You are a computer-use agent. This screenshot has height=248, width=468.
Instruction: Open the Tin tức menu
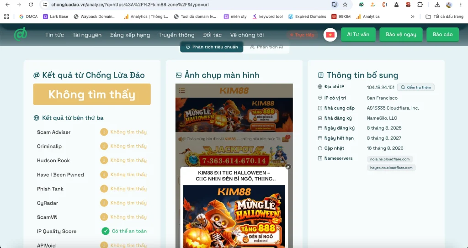pyautogui.click(x=55, y=35)
